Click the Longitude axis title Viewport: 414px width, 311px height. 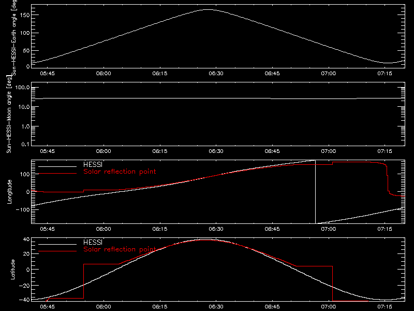(x=9, y=192)
